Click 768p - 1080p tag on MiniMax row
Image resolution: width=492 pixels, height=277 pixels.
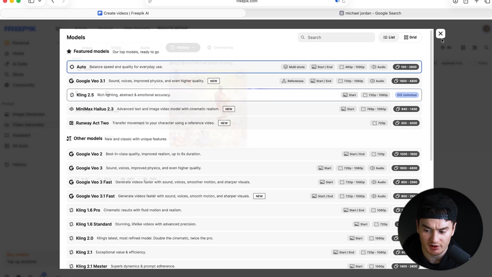coord(374,109)
